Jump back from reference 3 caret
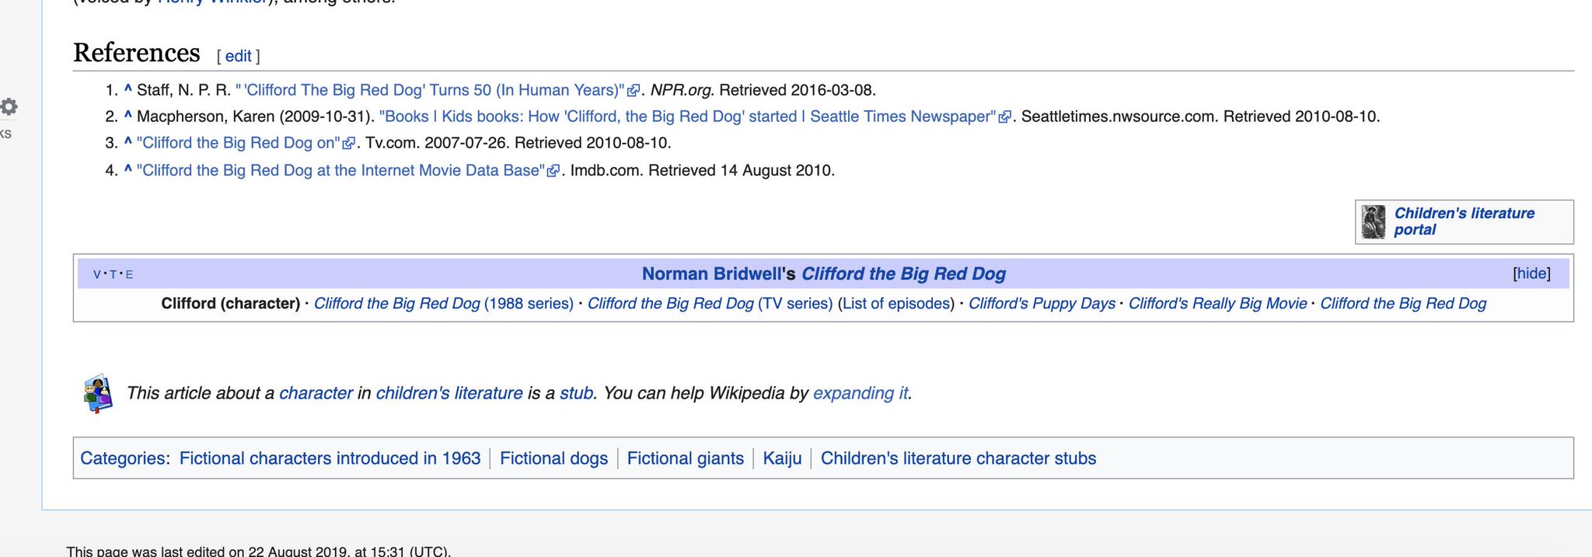Screen dimensions: 1592x557 point(128,142)
